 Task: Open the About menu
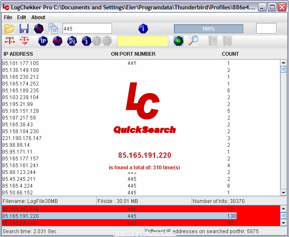pyautogui.click(x=38, y=17)
